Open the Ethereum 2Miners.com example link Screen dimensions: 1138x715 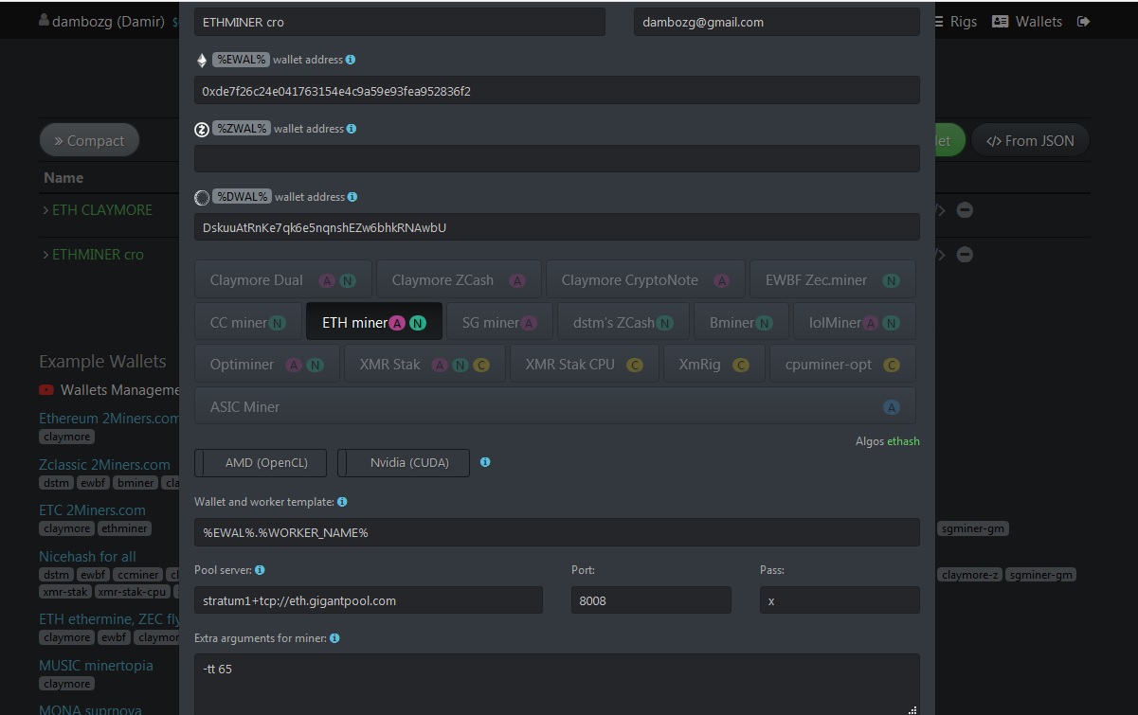[109, 419]
